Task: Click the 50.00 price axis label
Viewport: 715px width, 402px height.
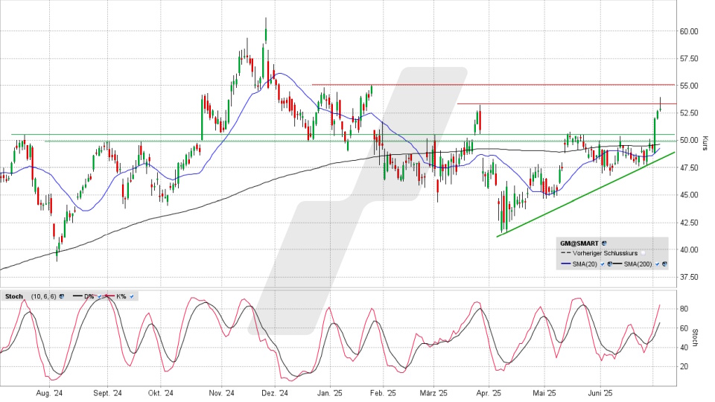Action: coord(688,141)
